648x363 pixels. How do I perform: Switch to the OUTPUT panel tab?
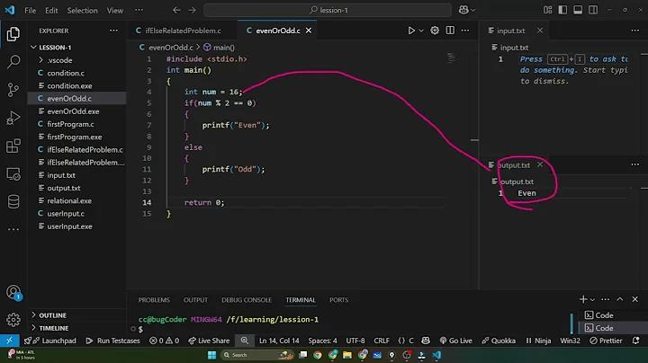[195, 300]
